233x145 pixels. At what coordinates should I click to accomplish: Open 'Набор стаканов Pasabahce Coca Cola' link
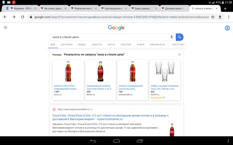(165, 87)
